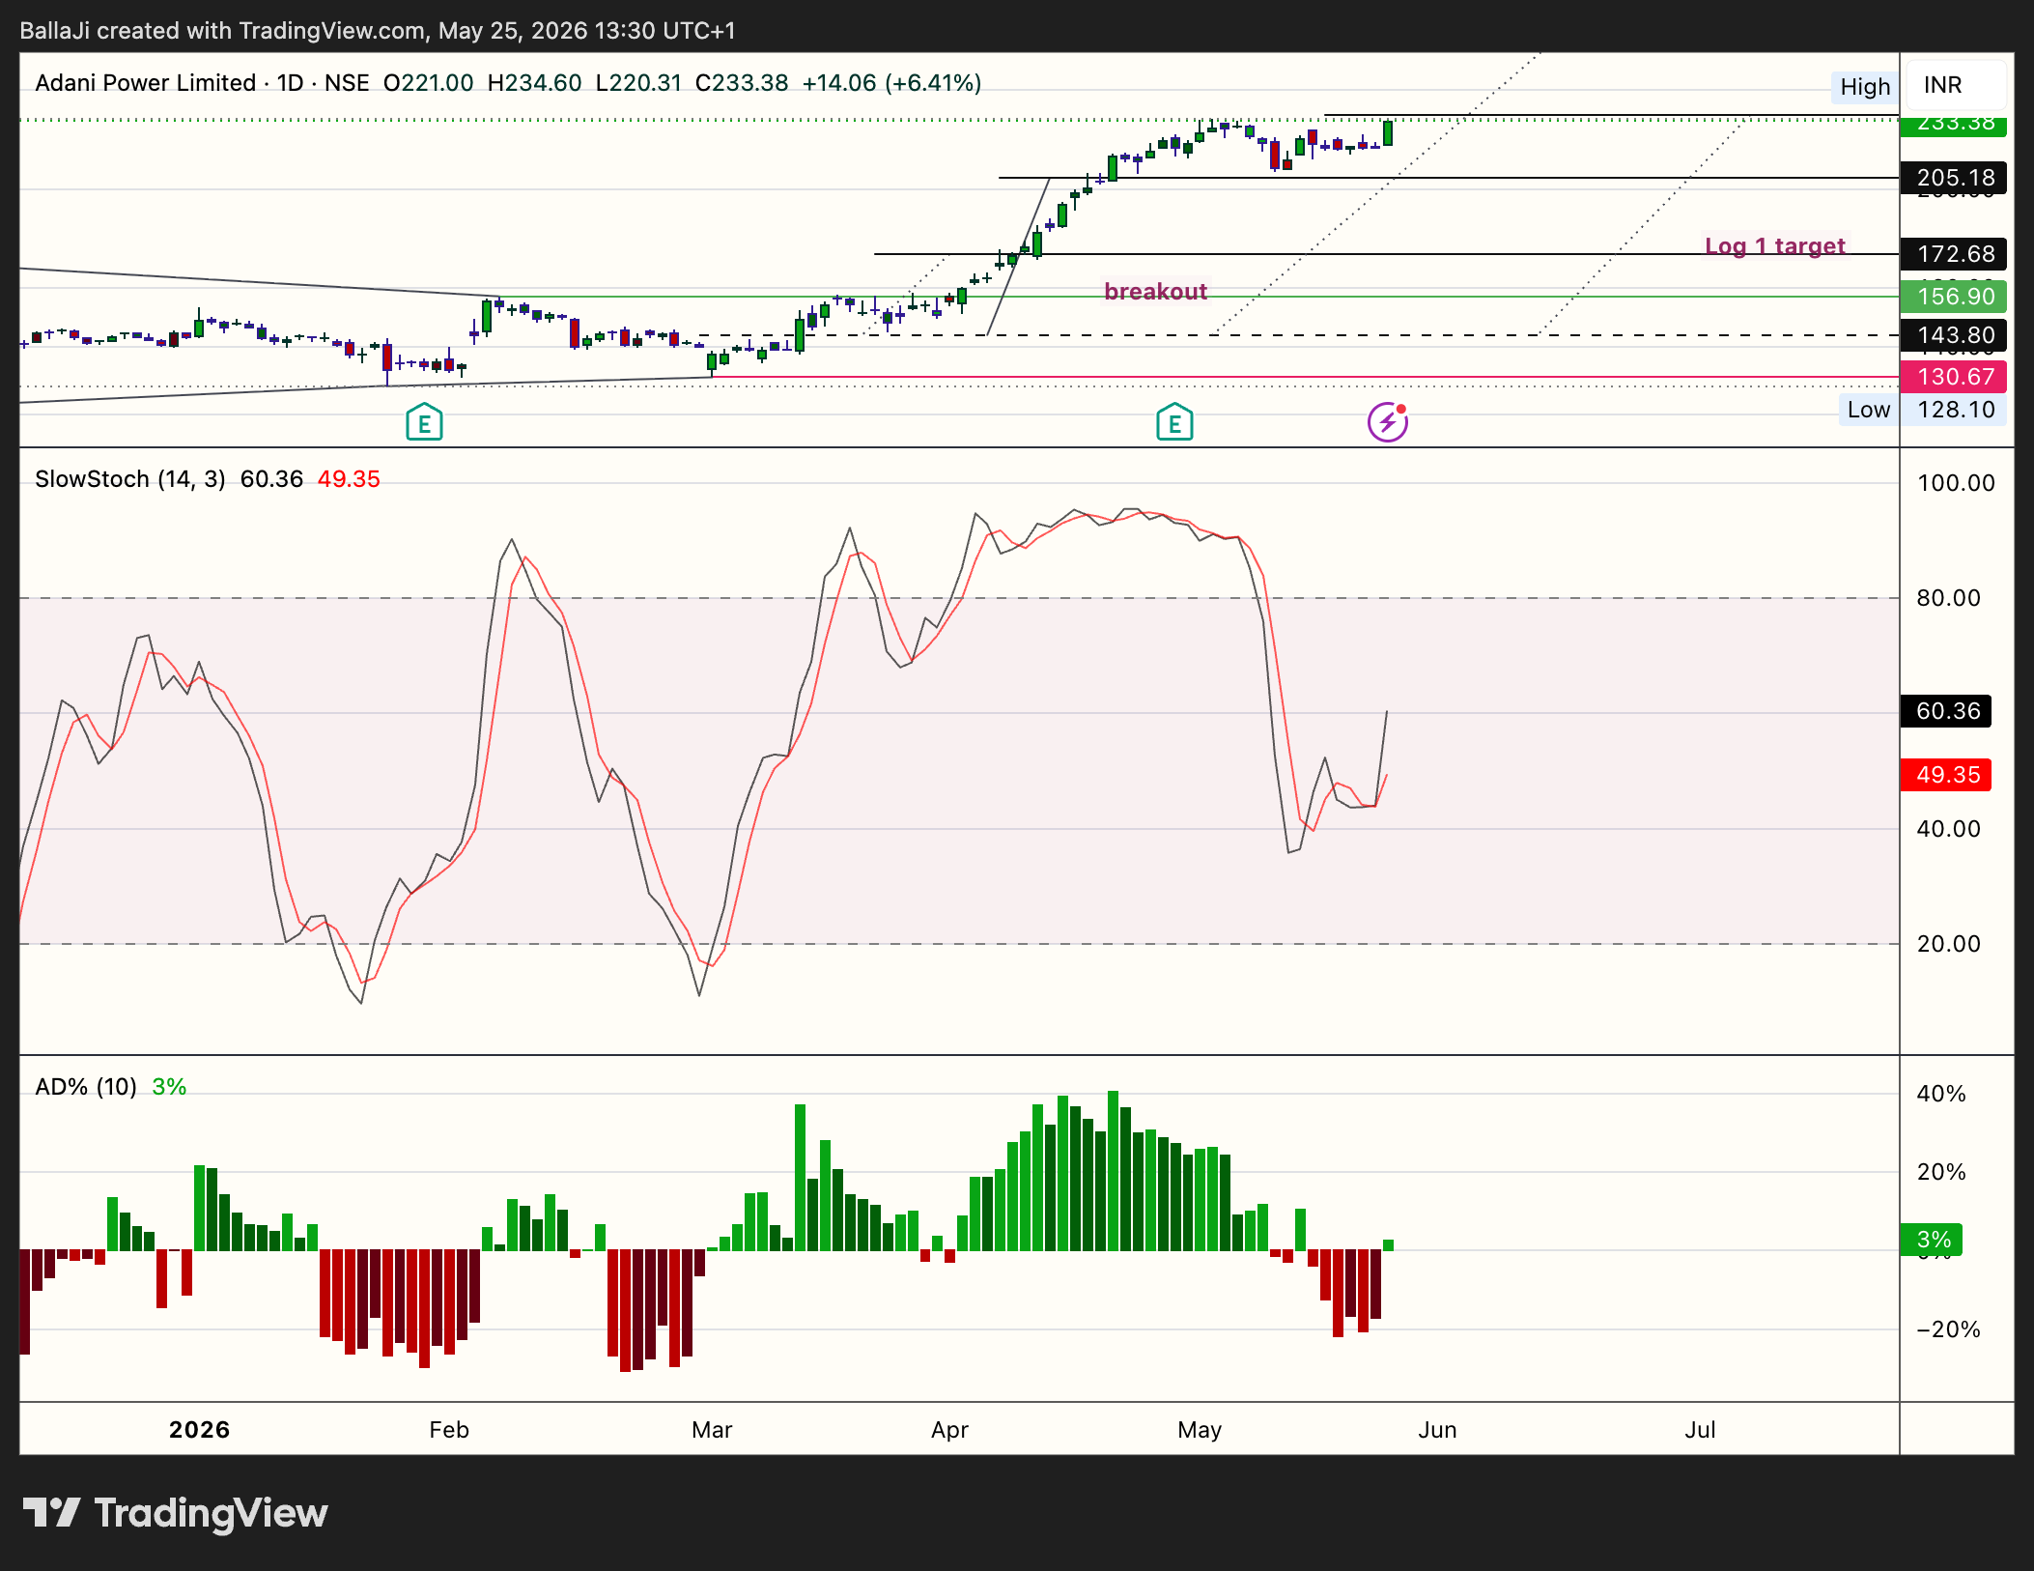Click the red 49.35 stochastic axis label
Viewport: 2034px width, 1571px height.
tap(1948, 775)
